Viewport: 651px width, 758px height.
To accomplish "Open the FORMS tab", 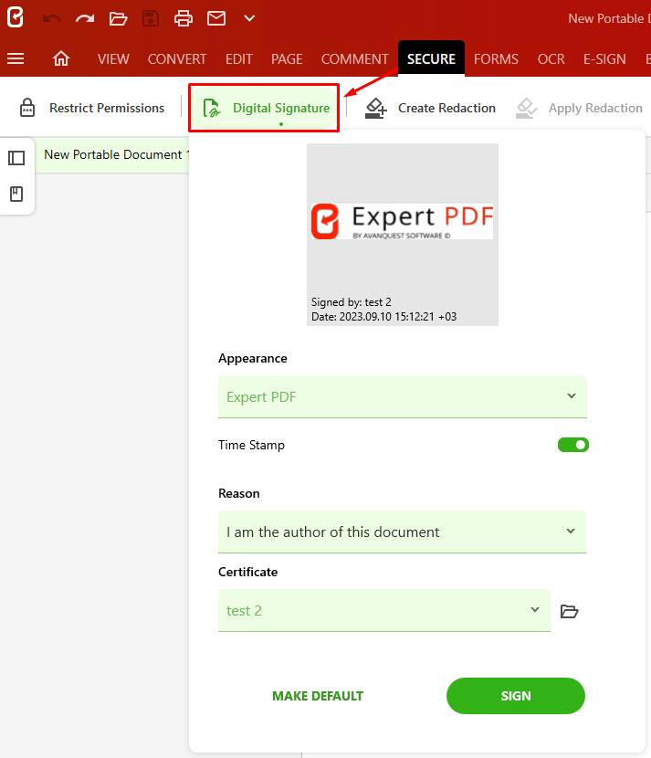I will [x=496, y=59].
